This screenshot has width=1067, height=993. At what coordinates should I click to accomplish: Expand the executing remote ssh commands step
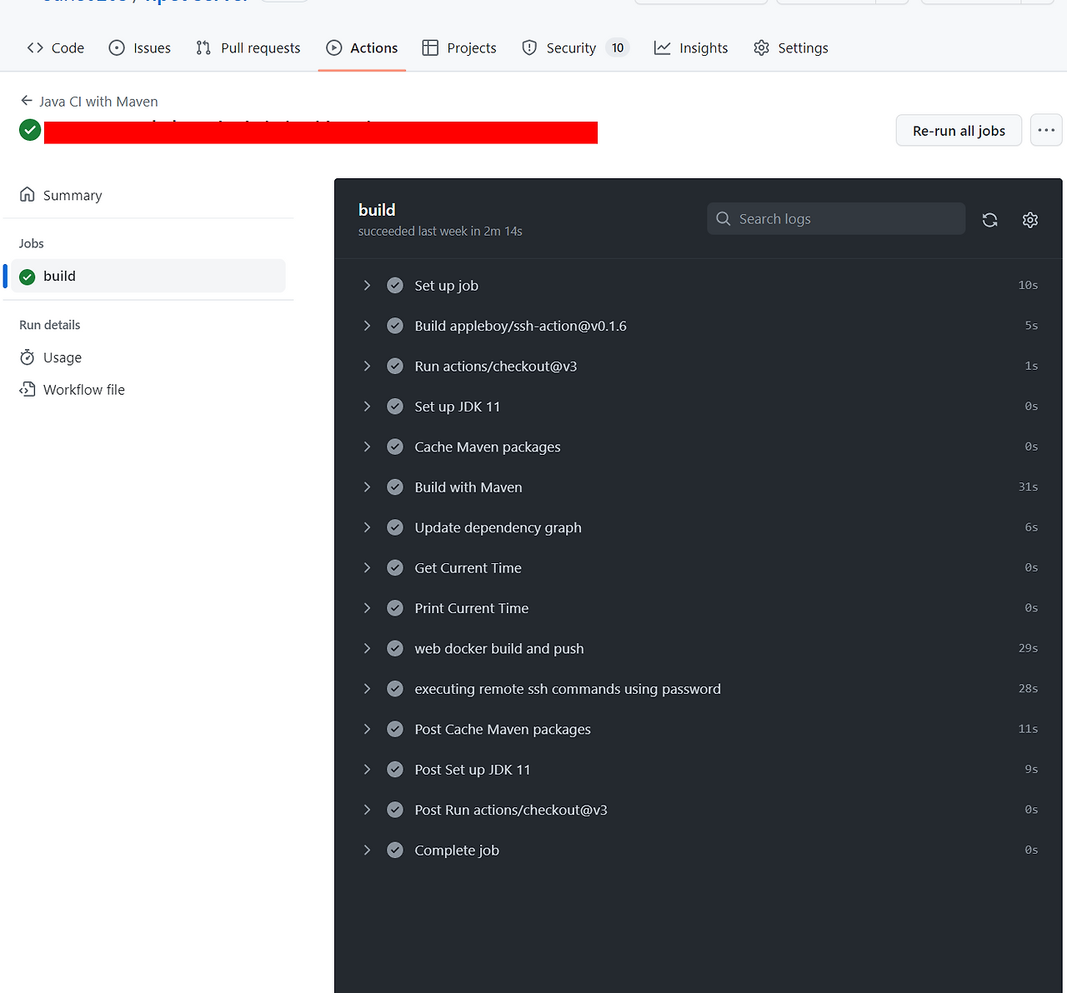coord(367,688)
